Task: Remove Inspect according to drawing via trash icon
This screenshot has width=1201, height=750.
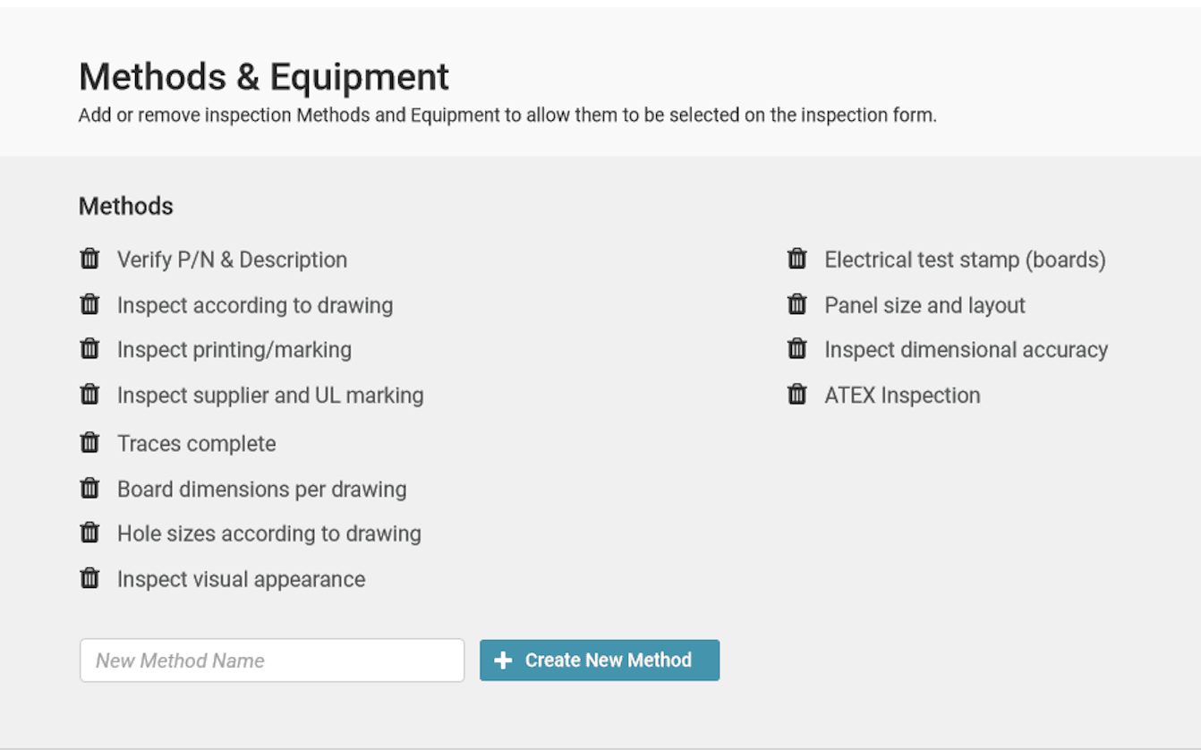Action: tap(89, 304)
